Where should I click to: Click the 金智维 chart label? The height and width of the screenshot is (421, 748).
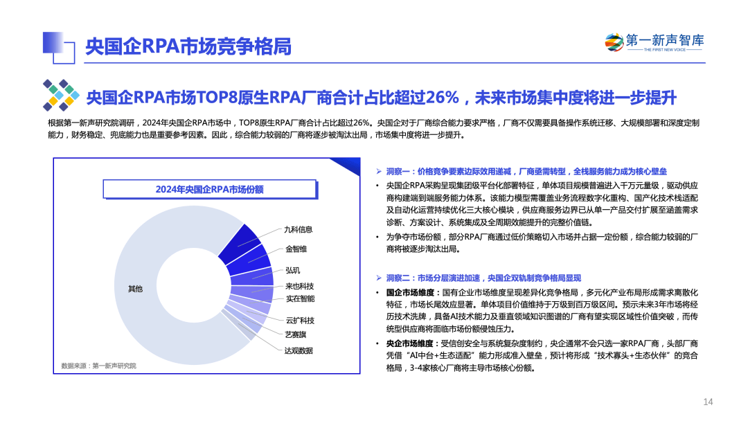coord(296,249)
